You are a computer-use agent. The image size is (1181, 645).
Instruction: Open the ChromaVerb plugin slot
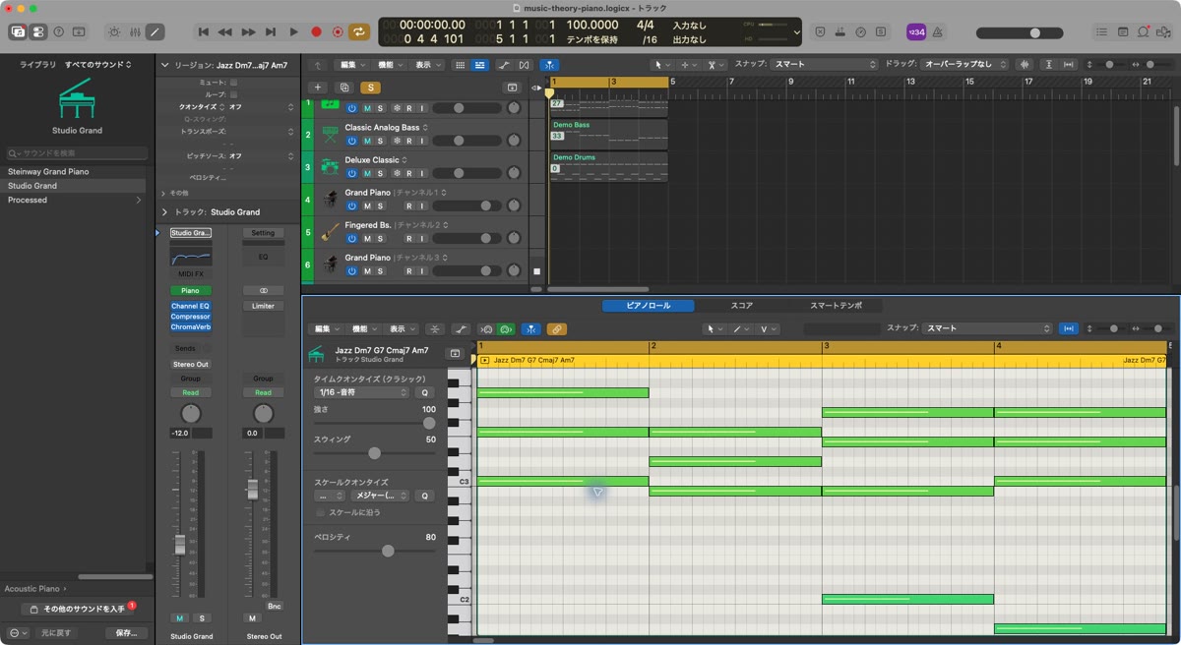click(x=191, y=326)
